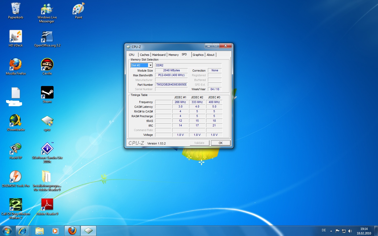
Task: Select the cpuz desktop icon
Action: 47,123
